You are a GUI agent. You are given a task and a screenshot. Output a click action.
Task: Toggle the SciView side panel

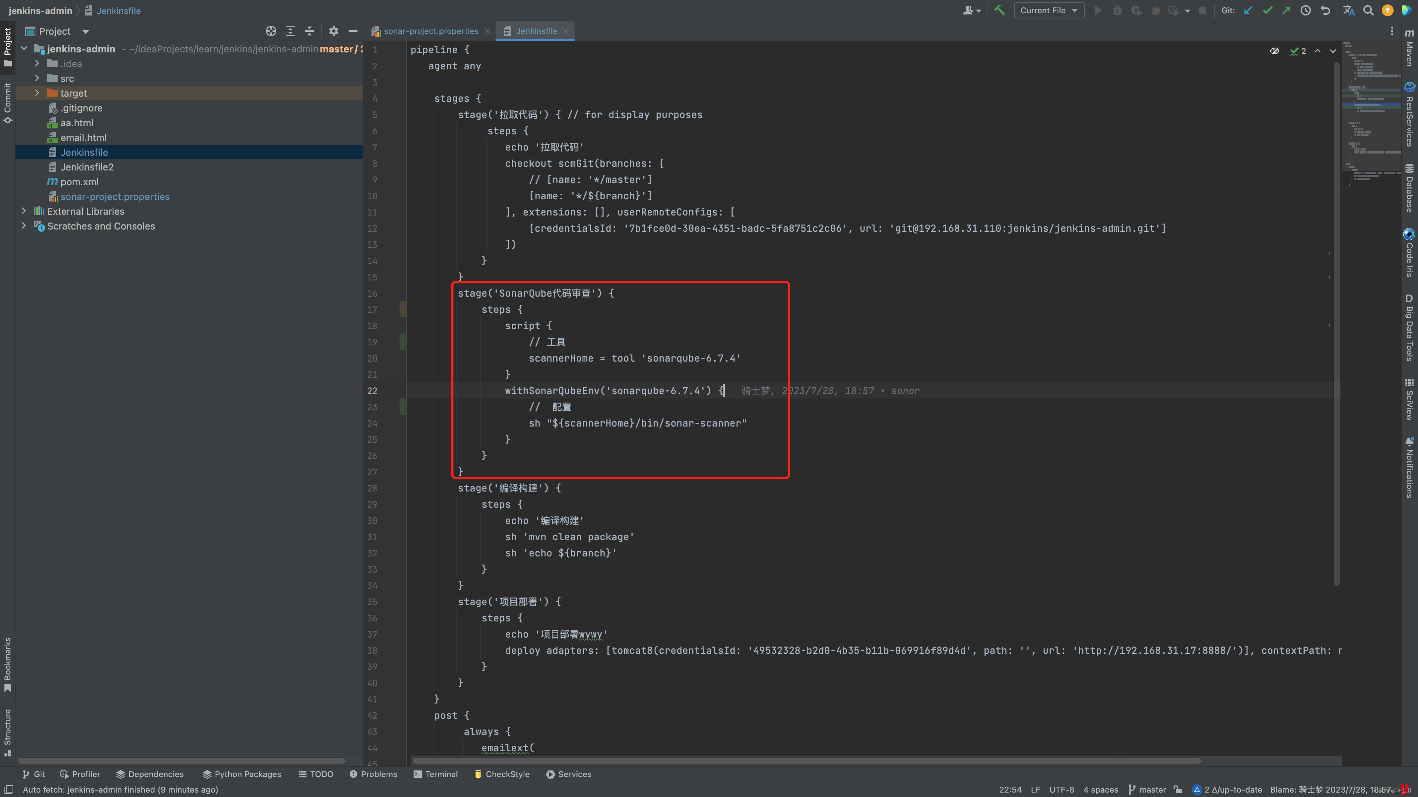pyautogui.click(x=1409, y=399)
